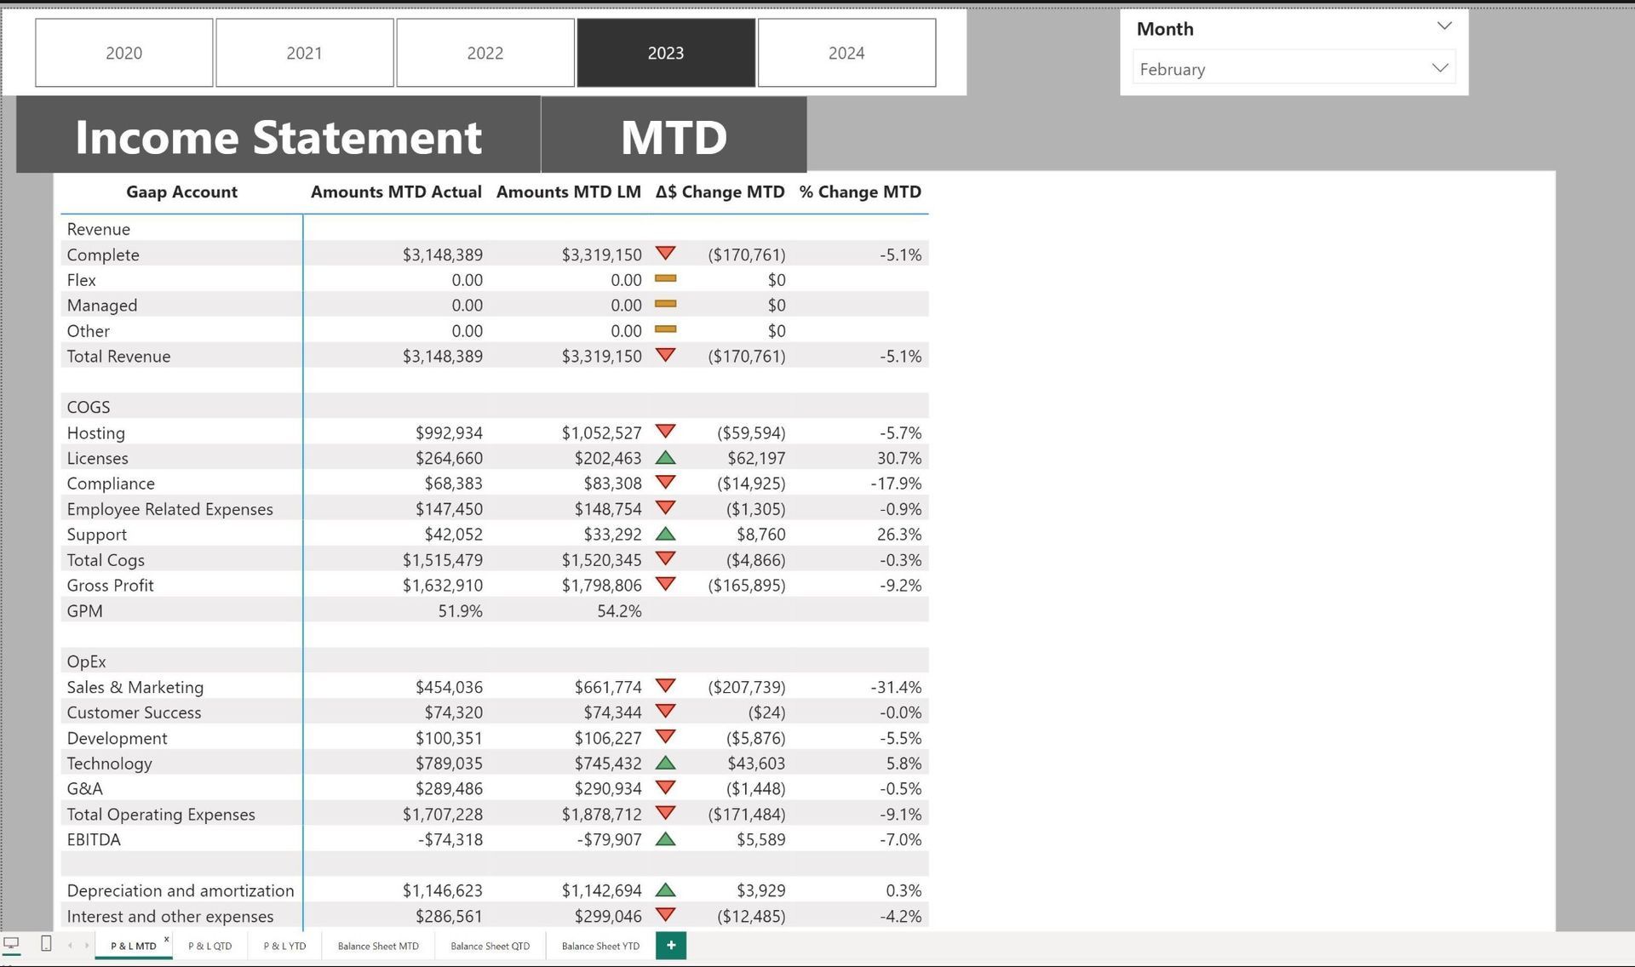1635x967 pixels.
Task: Close the P & L MTD page tab
Action: [167, 940]
